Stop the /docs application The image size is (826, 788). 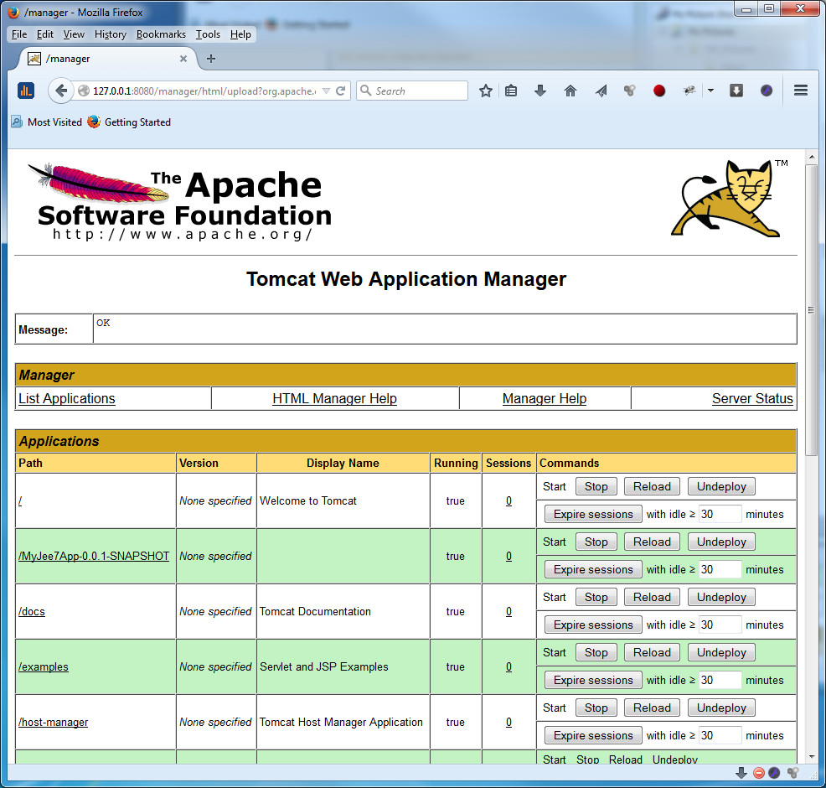click(x=596, y=598)
